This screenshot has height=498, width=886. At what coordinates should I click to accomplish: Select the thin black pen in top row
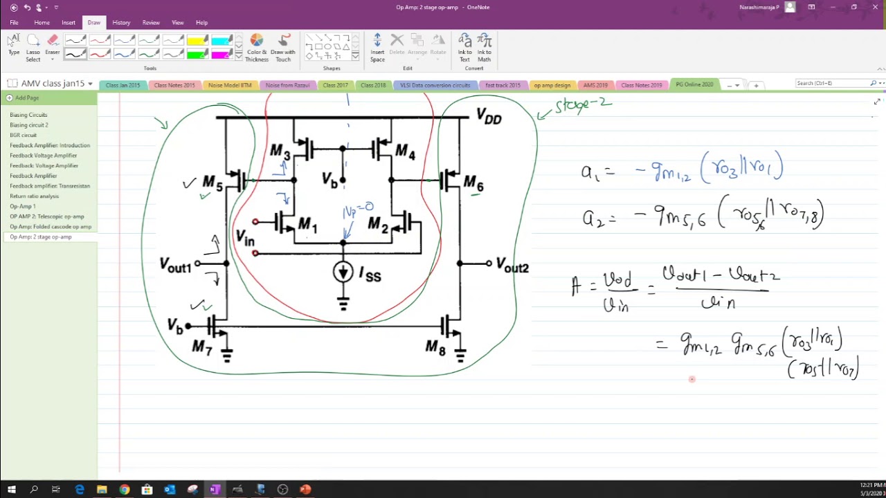(75, 40)
